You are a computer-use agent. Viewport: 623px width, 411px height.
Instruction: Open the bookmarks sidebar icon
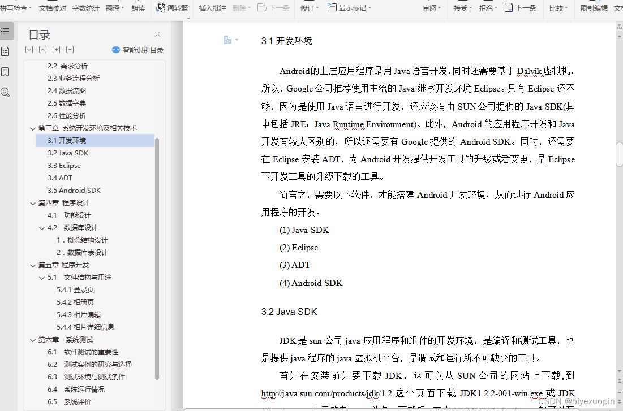(5, 72)
